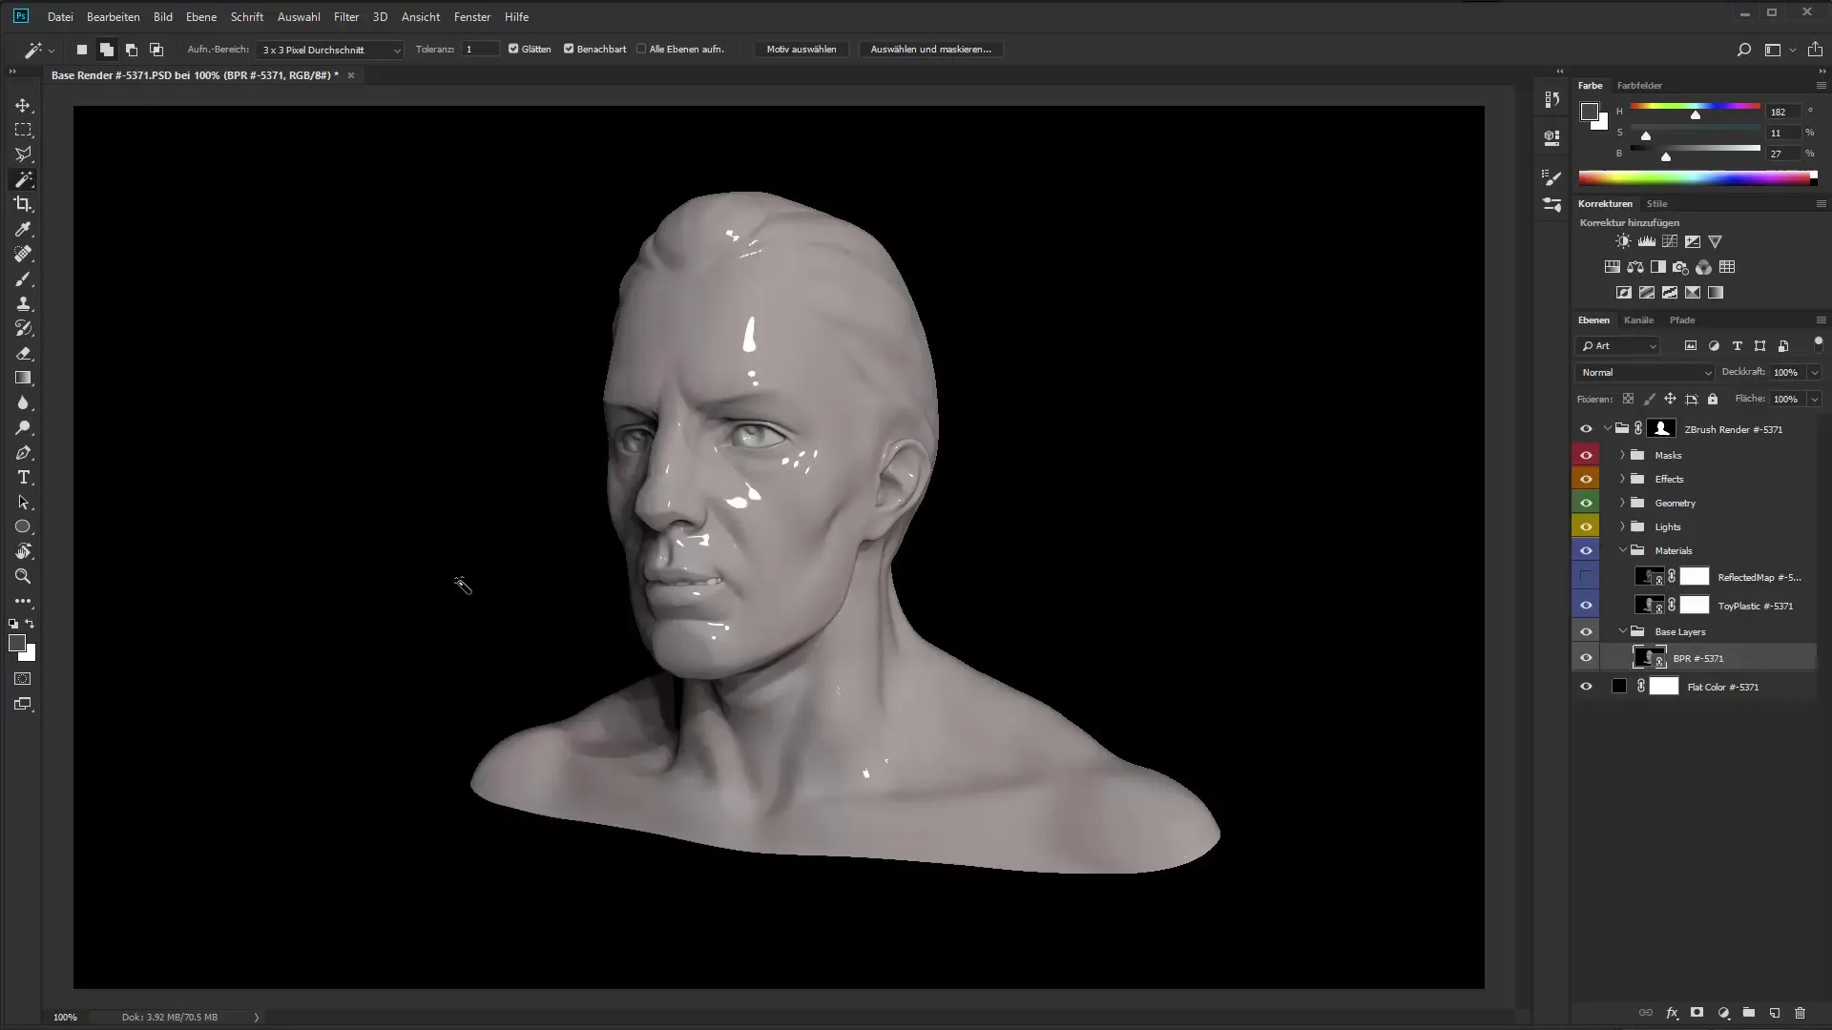Show the ReflectedMap layer
This screenshot has height=1030, width=1832.
(x=1586, y=576)
